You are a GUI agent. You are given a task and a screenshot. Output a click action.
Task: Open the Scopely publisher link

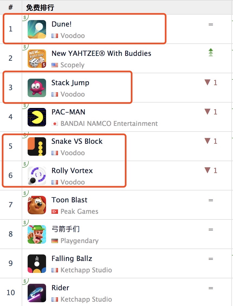coord(72,65)
